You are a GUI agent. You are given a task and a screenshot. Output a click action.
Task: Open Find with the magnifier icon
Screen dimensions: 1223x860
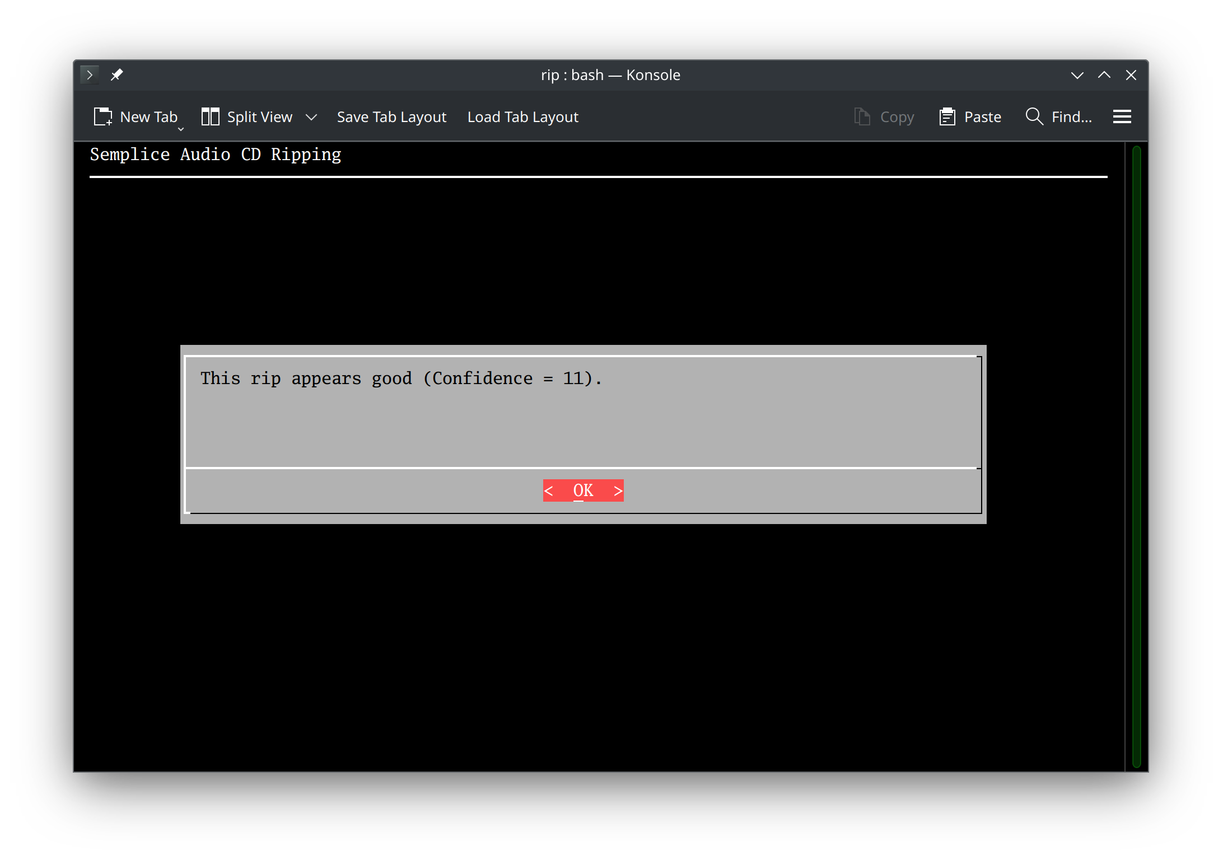tap(1034, 116)
